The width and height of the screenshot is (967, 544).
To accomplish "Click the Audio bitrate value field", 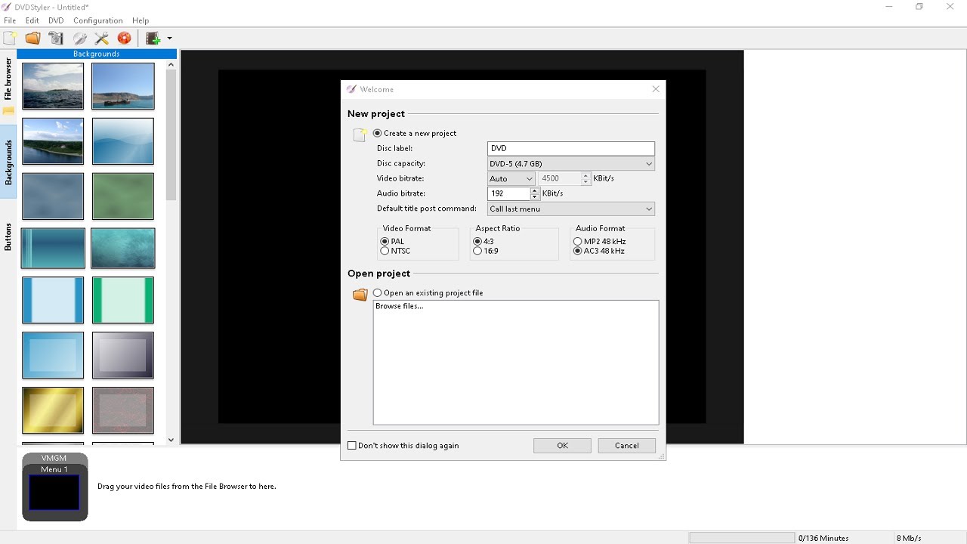I will pyautogui.click(x=509, y=193).
